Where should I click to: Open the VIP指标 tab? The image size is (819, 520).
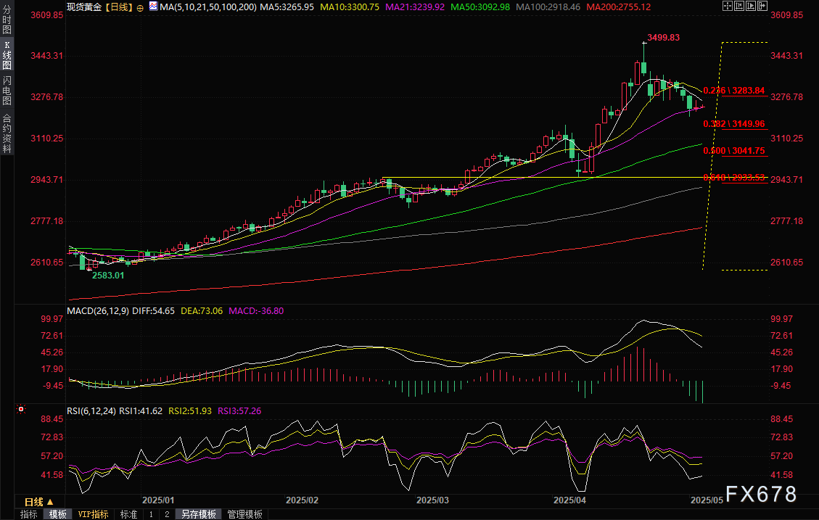tap(93, 514)
